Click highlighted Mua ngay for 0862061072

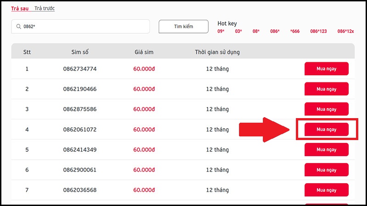pos(326,130)
